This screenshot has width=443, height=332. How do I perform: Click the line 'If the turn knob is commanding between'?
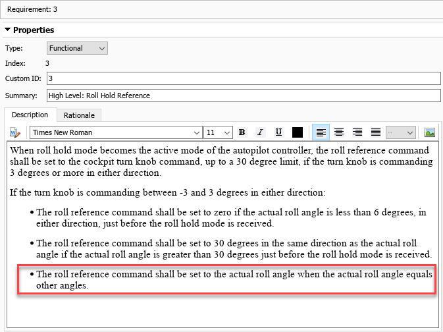(x=168, y=192)
